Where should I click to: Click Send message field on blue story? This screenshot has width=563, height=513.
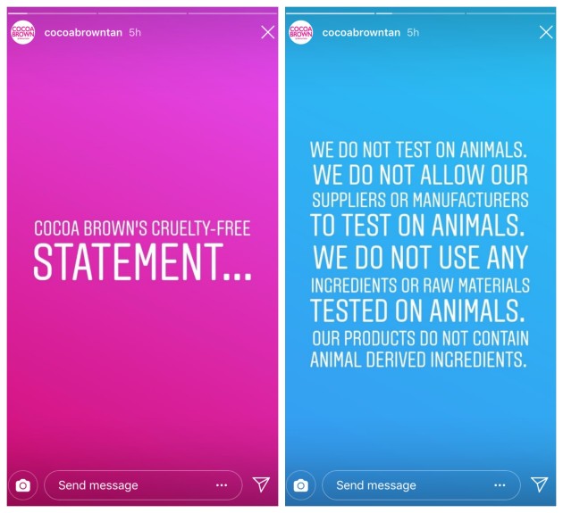pos(402,485)
